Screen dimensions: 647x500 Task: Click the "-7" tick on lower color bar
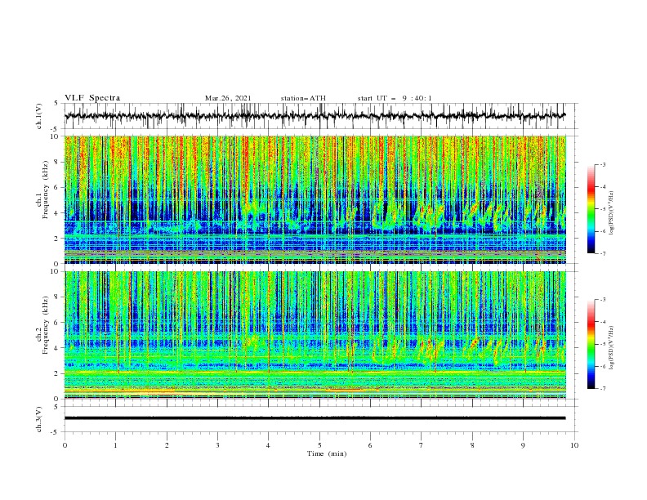(x=602, y=389)
